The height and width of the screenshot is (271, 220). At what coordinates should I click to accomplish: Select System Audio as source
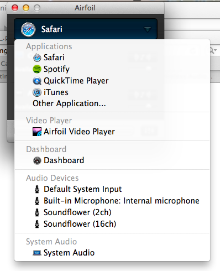pyautogui.click(x=112, y=253)
